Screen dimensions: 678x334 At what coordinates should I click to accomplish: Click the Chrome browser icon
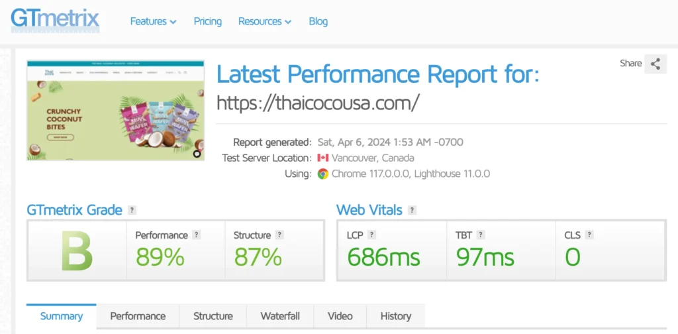click(x=323, y=174)
